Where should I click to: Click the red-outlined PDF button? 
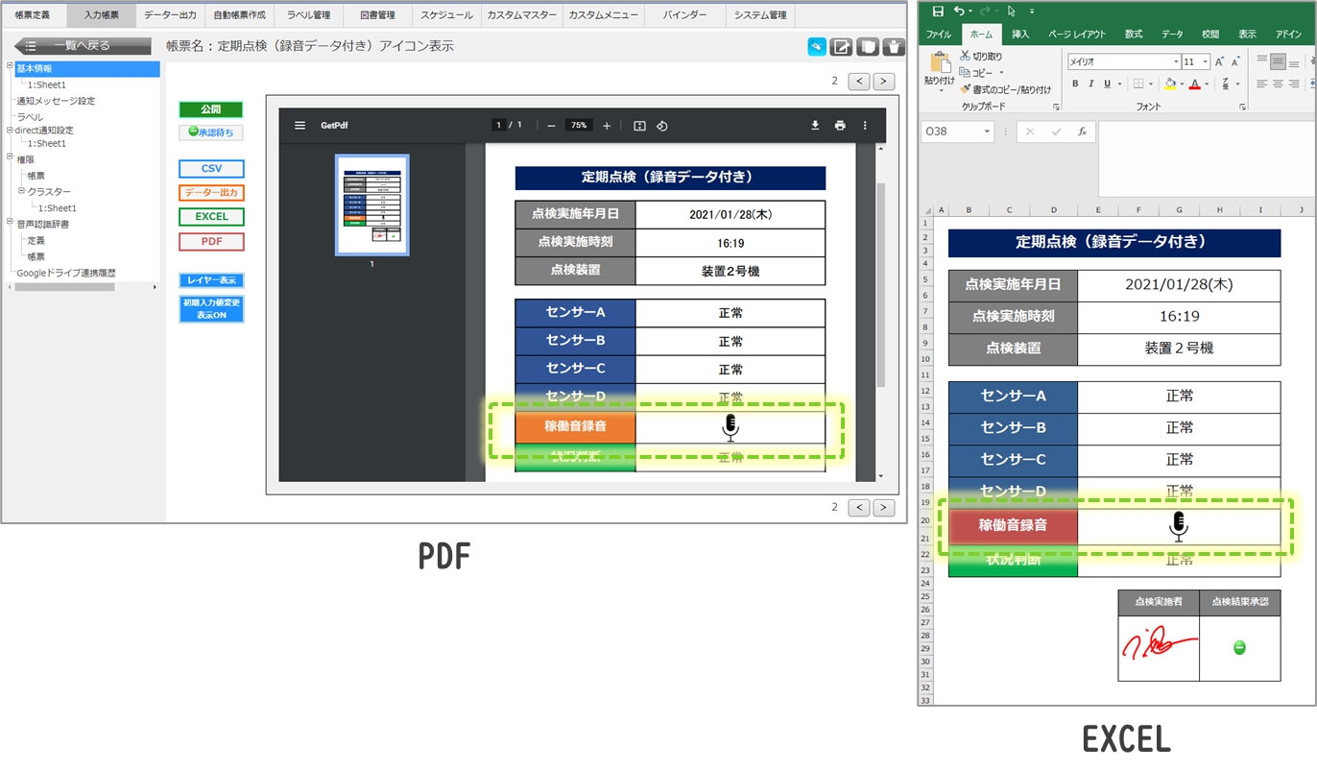211,242
